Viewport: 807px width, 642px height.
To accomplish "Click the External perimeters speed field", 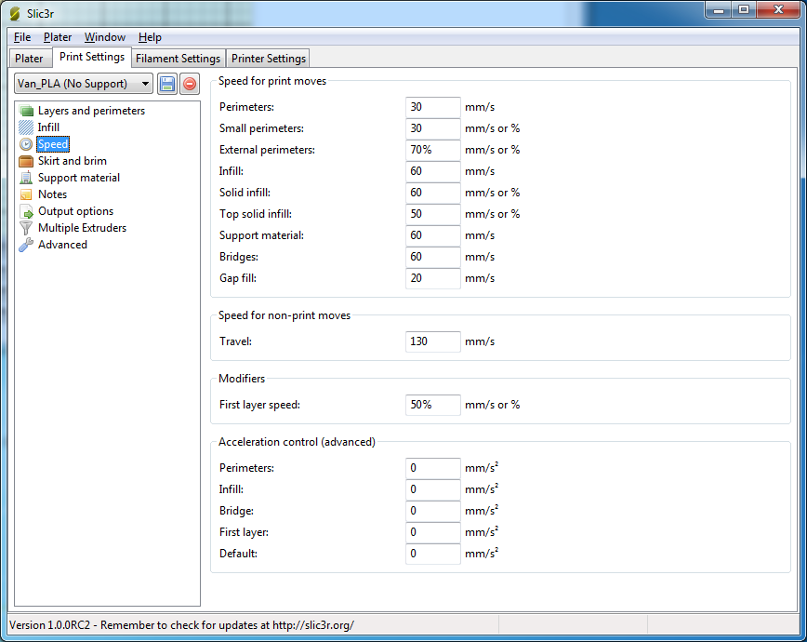I will tap(433, 150).
